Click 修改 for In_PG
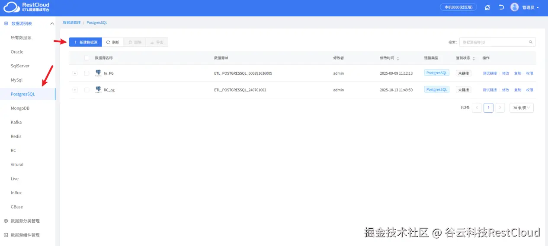This screenshot has height=246, width=548. tap(506, 73)
